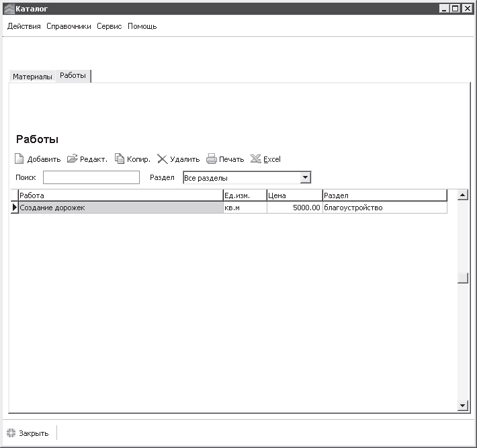Open the Редакт. edit folder icon
Screen dimensions: 477x448
[72, 159]
